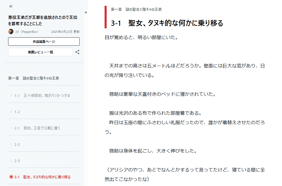
Task: Collapse the sidebar with the « chevron
Action: [10, 6]
